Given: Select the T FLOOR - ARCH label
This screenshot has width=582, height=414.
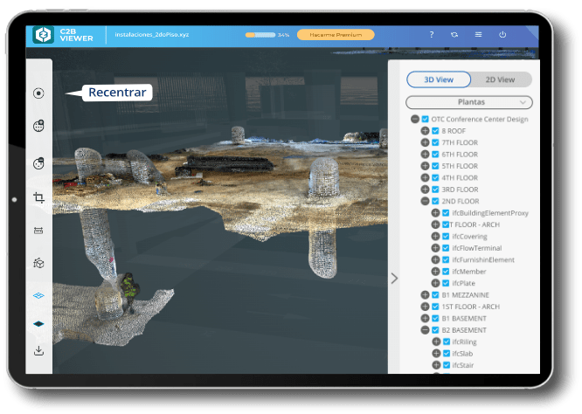Looking at the screenshot, I should tap(475, 224).
